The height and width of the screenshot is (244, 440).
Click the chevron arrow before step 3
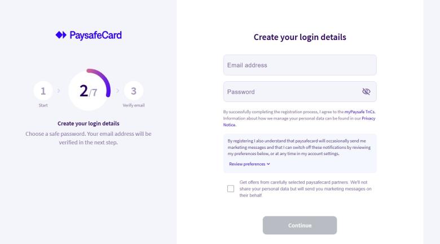click(x=118, y=90)
